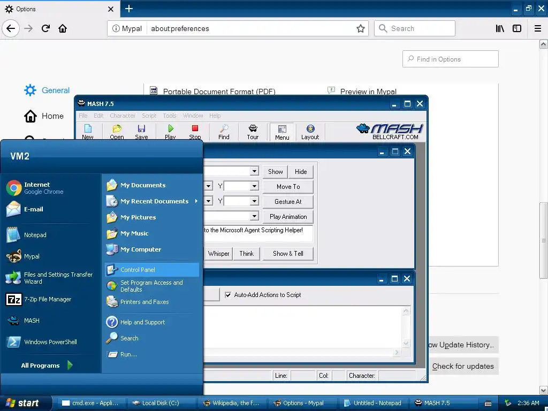Image resolution: width=548 pixels, height=411 pixels.
Task: Launch the Tour from MASH toolbar
Action: [253, 132]
